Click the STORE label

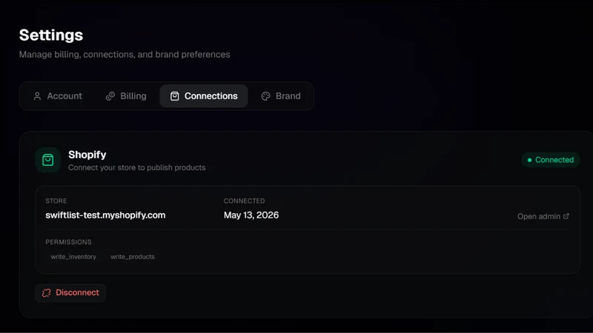(x=56, y=201)
